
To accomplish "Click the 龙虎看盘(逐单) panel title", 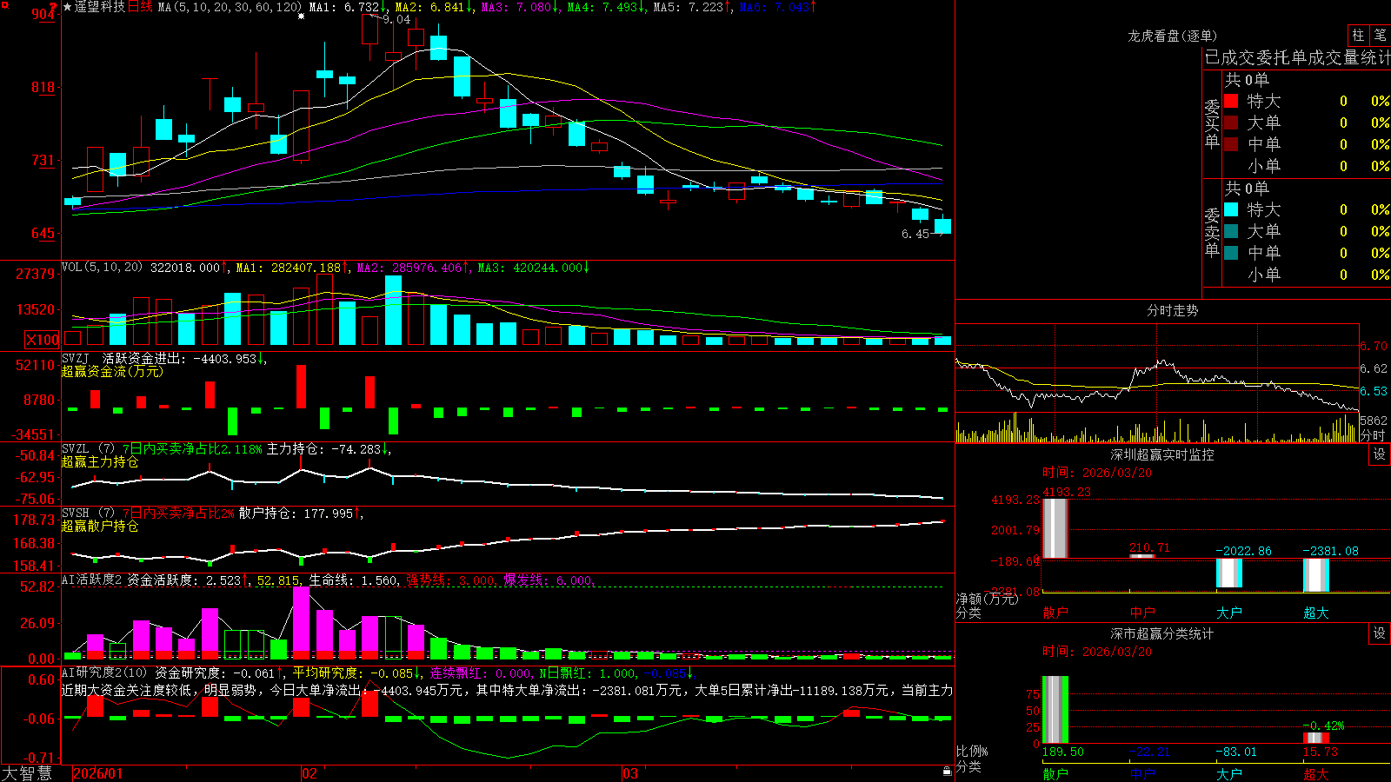I will (x=1172, y=36).
